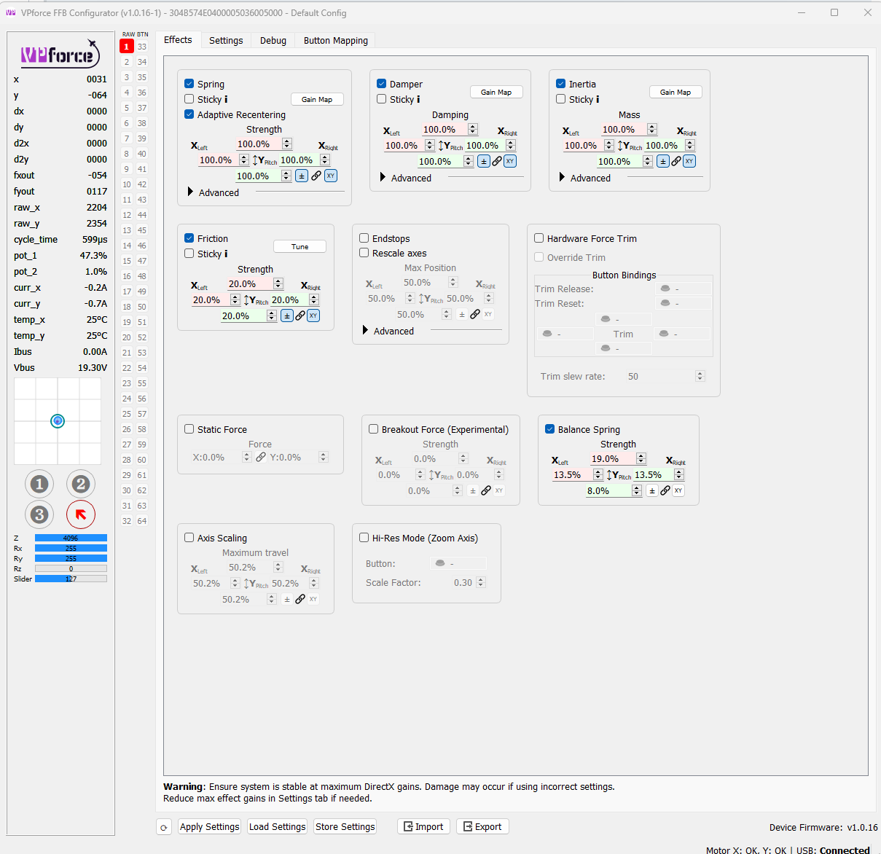Expand Advanced options under Damper

tap(383, 178)
